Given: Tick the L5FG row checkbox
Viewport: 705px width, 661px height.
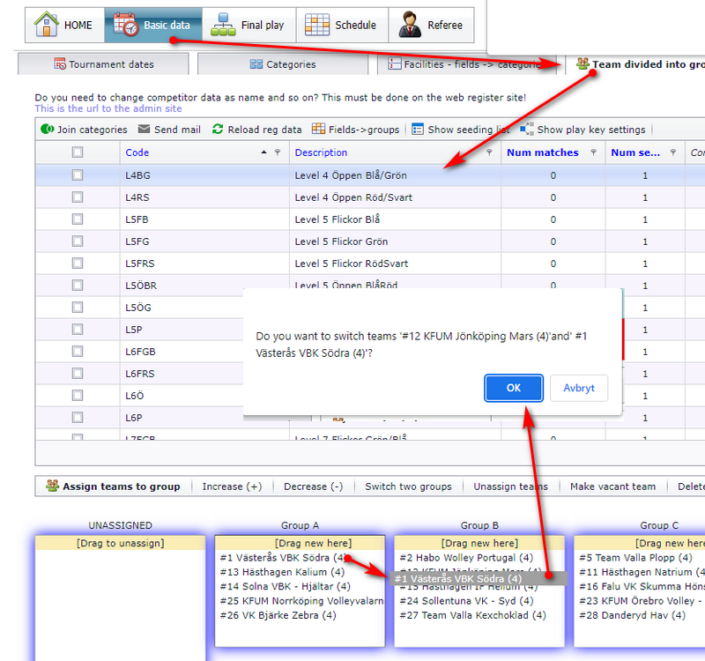Looking at the screenshot, I should pos(78,241).
